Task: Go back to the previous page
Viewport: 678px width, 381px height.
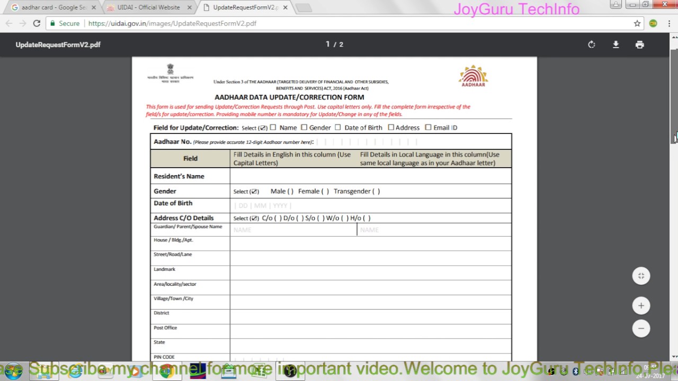Action: pyautogui.click(x=9, y=23)
